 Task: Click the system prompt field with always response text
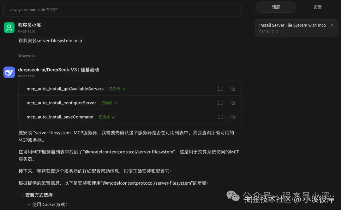(x=123, y=10)
